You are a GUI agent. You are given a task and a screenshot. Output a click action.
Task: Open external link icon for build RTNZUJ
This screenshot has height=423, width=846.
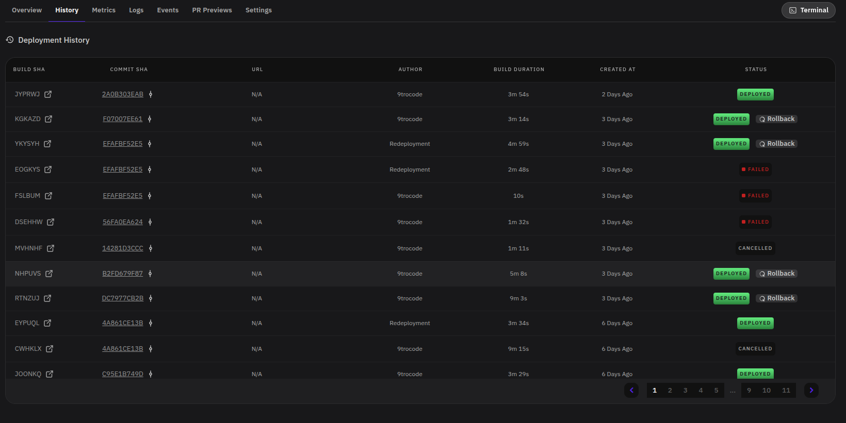point(47,298)
